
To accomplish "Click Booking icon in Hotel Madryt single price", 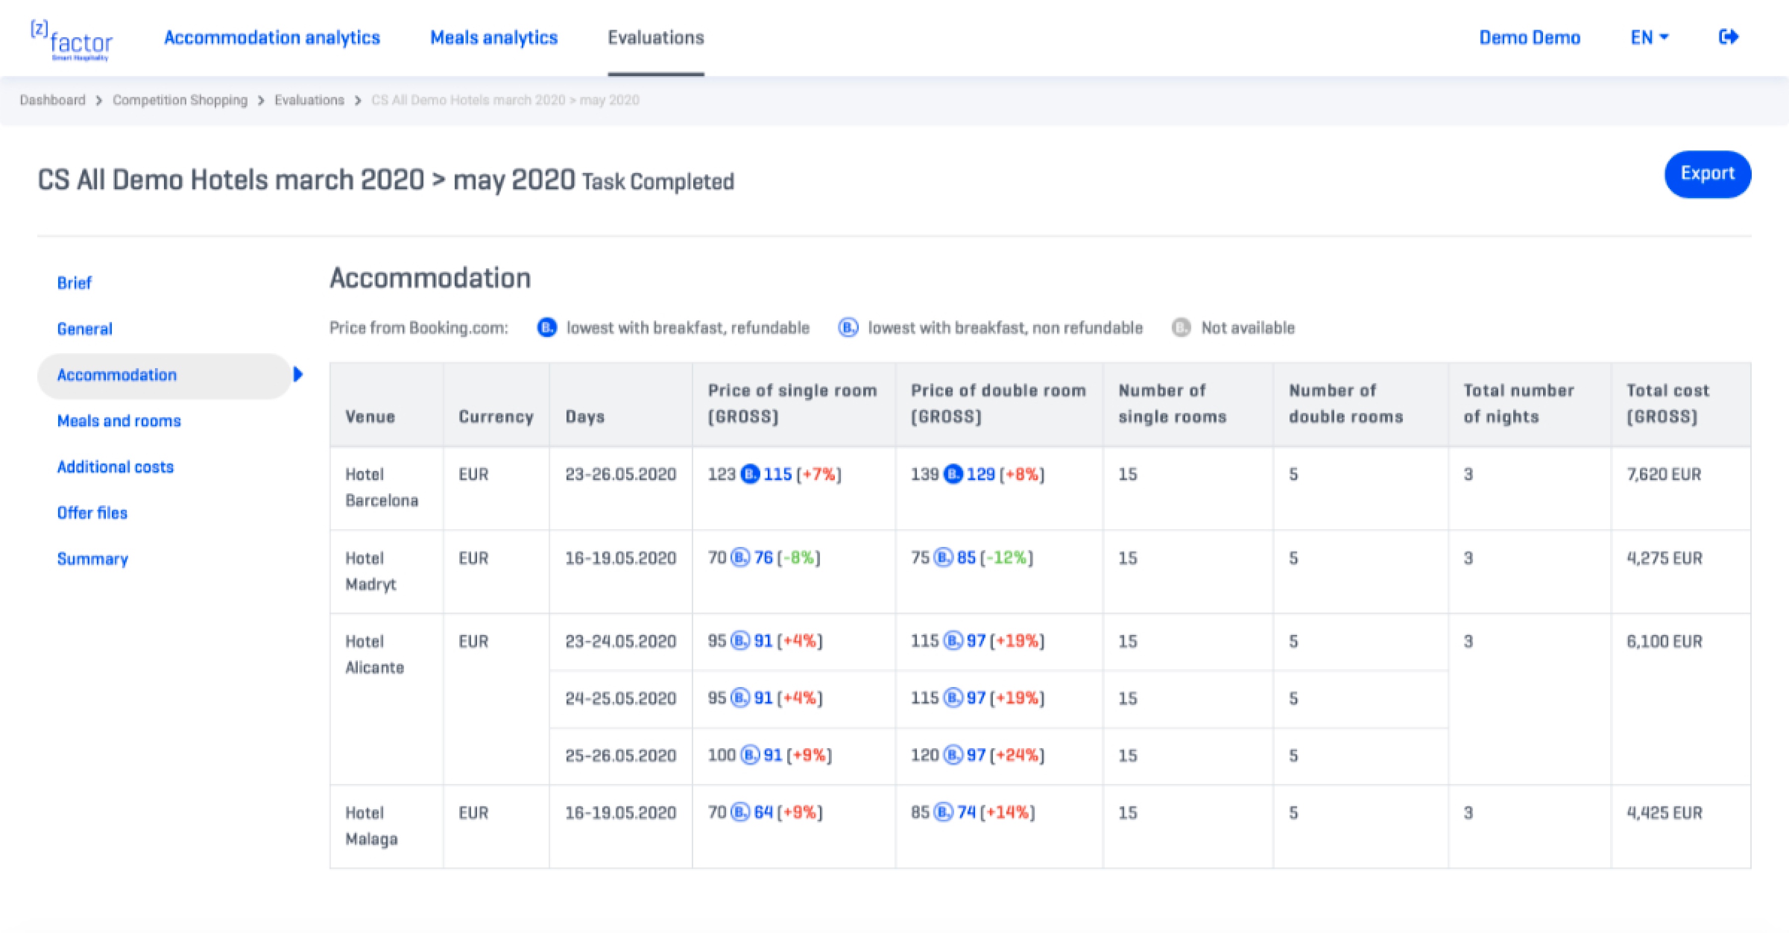I will (739, 558).
